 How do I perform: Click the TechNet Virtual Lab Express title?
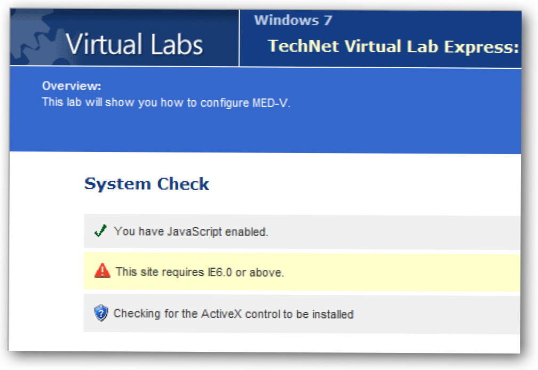(393, 46)
